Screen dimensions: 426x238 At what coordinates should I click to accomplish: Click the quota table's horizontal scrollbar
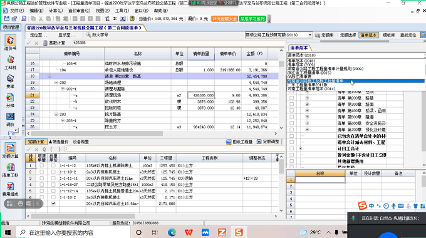[x=83, y=216]
